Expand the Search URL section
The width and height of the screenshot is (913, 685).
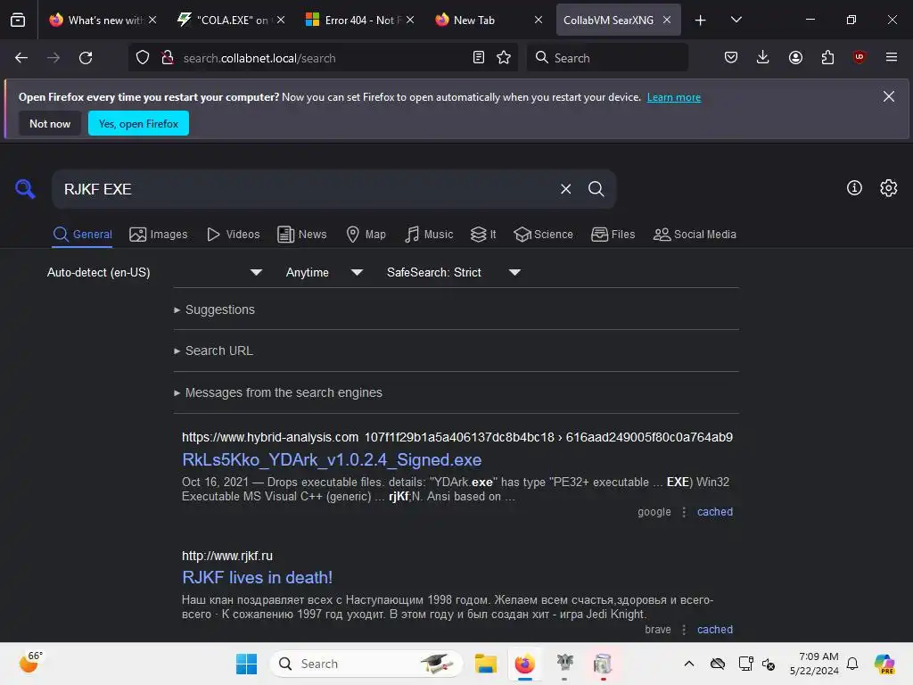coord(213,351)
